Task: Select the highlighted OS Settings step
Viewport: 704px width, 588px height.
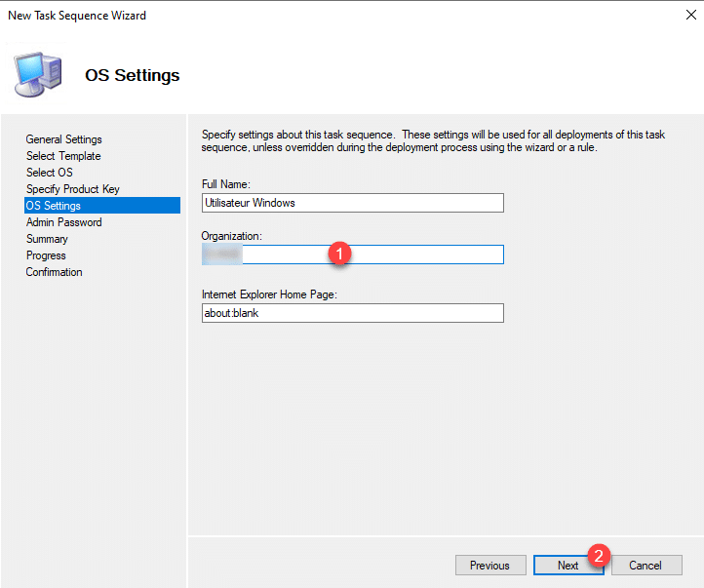Action: tap(54, 206)
